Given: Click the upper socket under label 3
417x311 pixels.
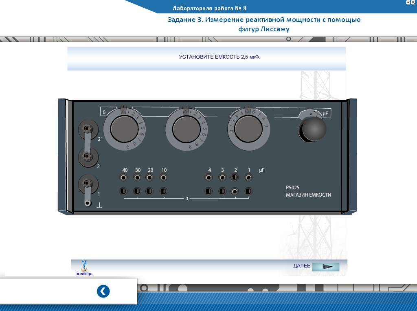Looking at the screenshot, I should [222, 177].
